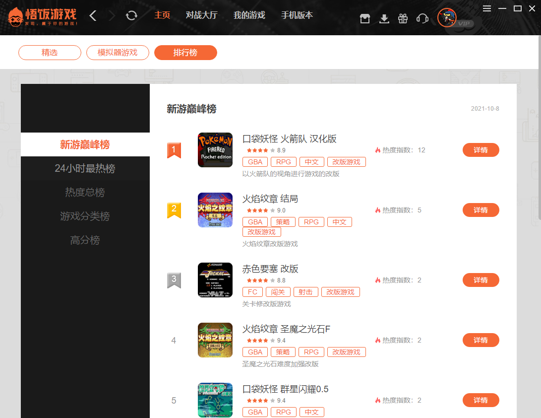Open 详情 for 火焰纹章 结局
Screen dimensions: 541x418
pyautogui.click(x=481, y=210)
